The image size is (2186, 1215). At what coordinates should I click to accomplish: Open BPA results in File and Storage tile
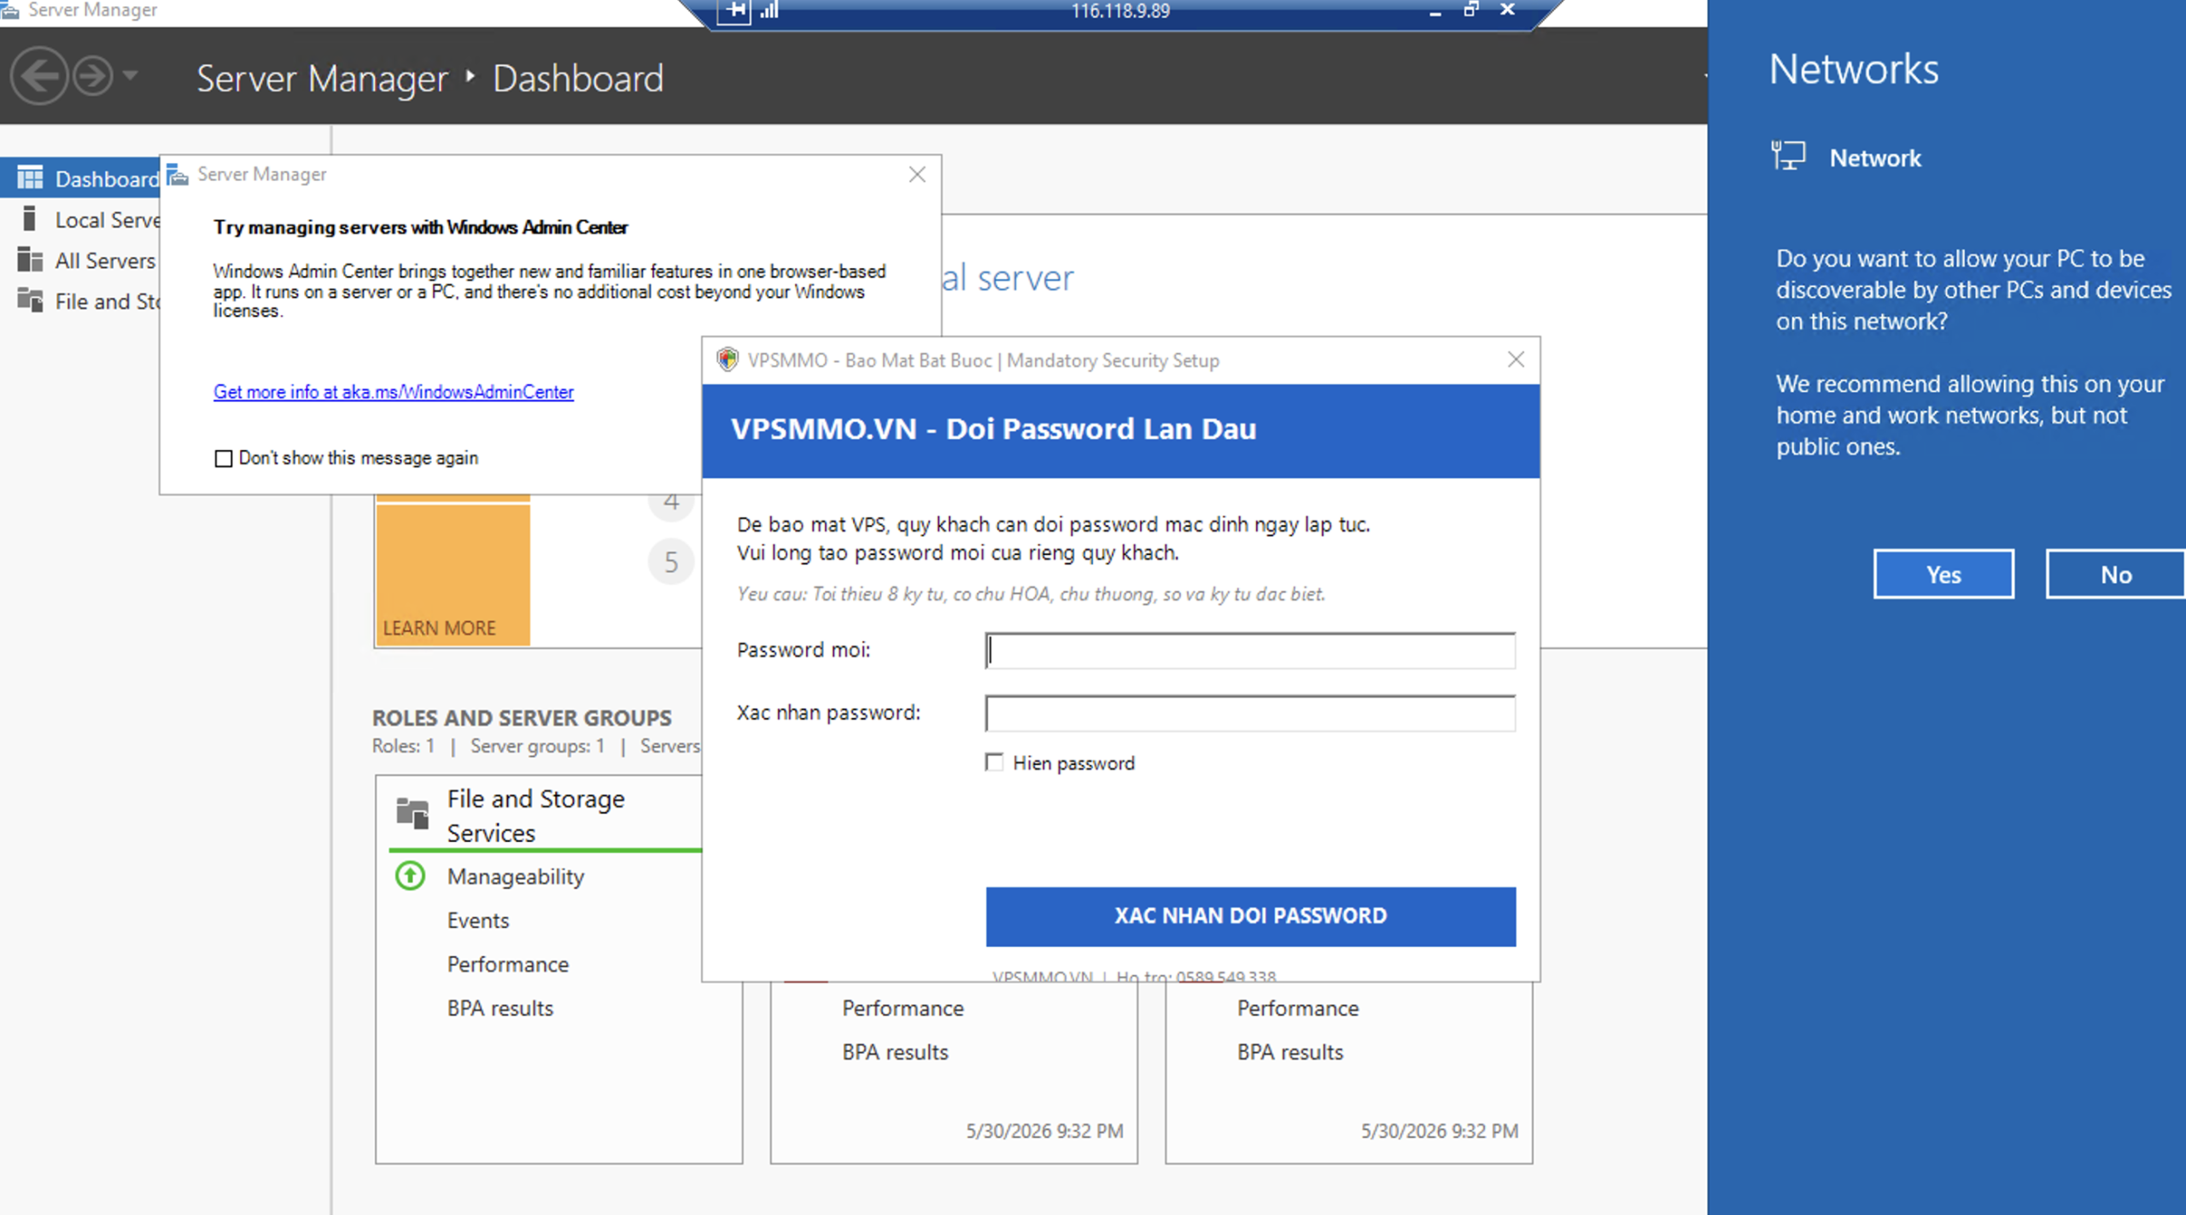(500, 1008)
